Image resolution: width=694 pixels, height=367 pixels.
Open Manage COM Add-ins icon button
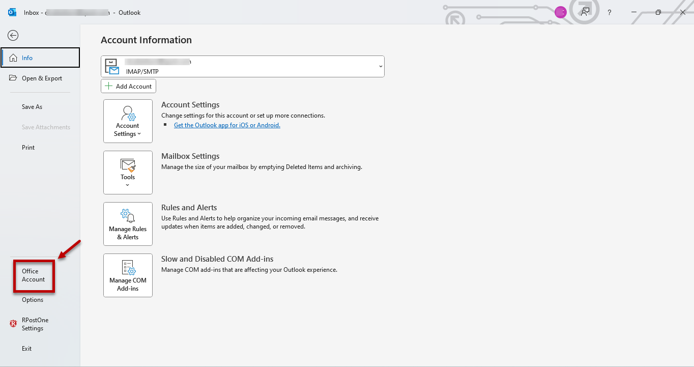coord(128,268)
